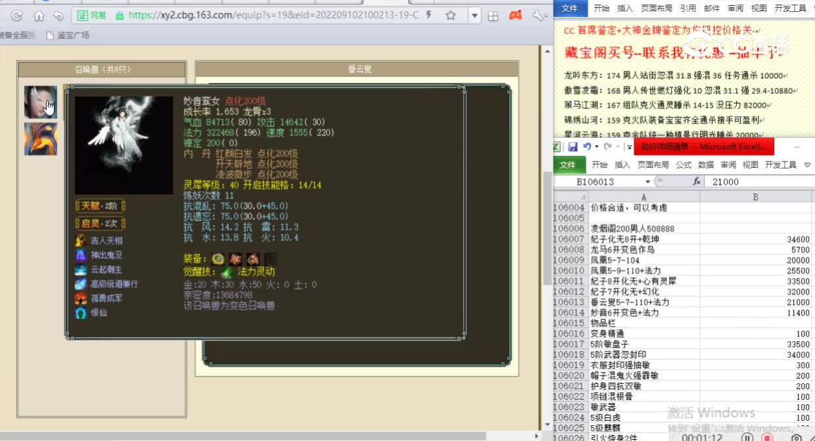Image resolution: width=815 pixels, height=441 pixels.
Task: Open Word 引用 ribbon tab
Action: [x=688, y=8]
